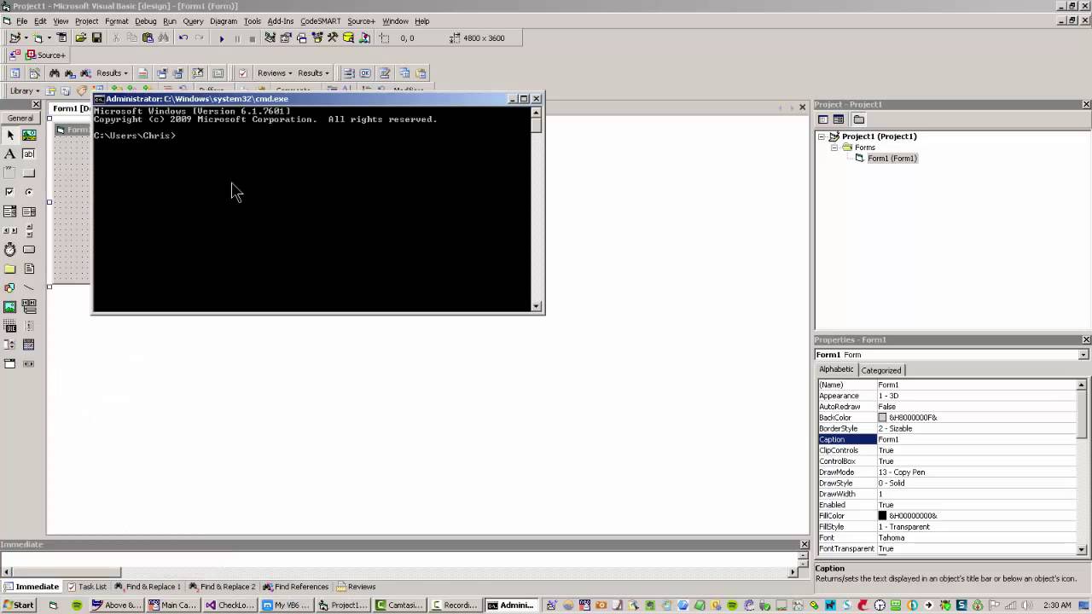Open the Results dropdown next to the binoculars
Viewport: 1092px width, 614px height.
point(112,73)
